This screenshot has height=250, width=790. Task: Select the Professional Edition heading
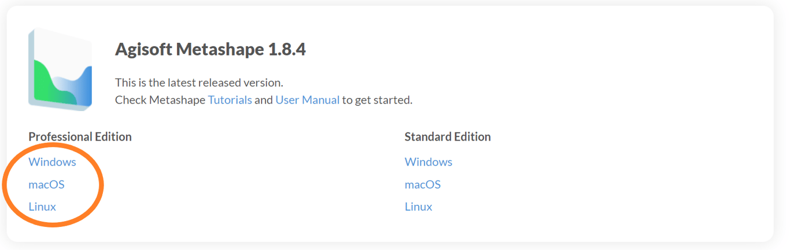80,137
